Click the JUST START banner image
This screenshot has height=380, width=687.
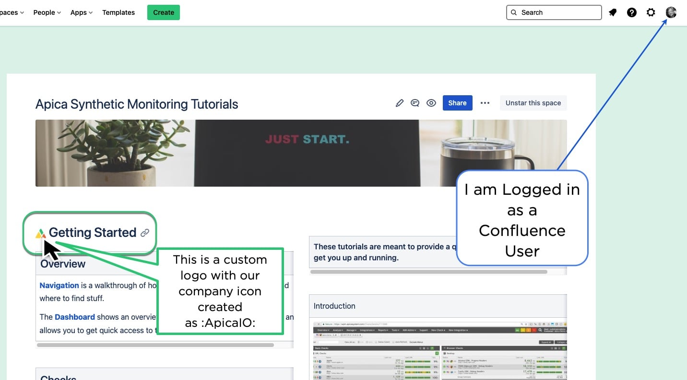pyautogui.click(x=301, y=153)
